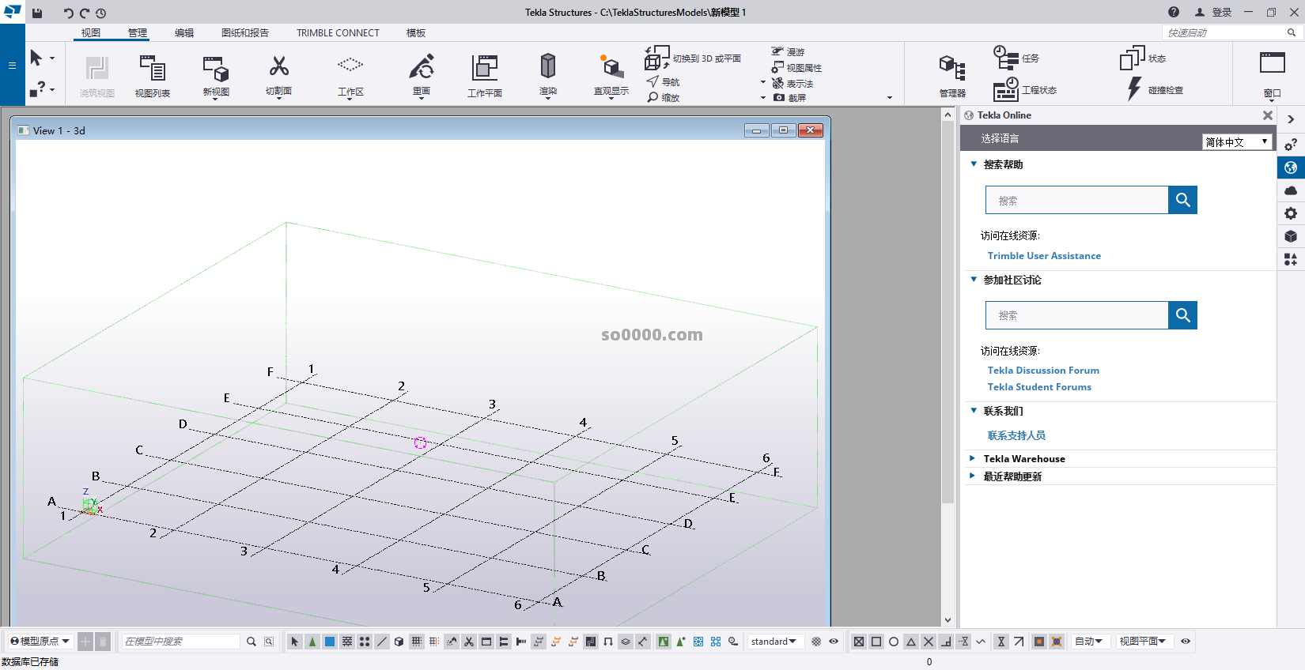Open the Tekla Online globe side-pane icon
Screen dimensions: 1305x670
click(1291, 167)
